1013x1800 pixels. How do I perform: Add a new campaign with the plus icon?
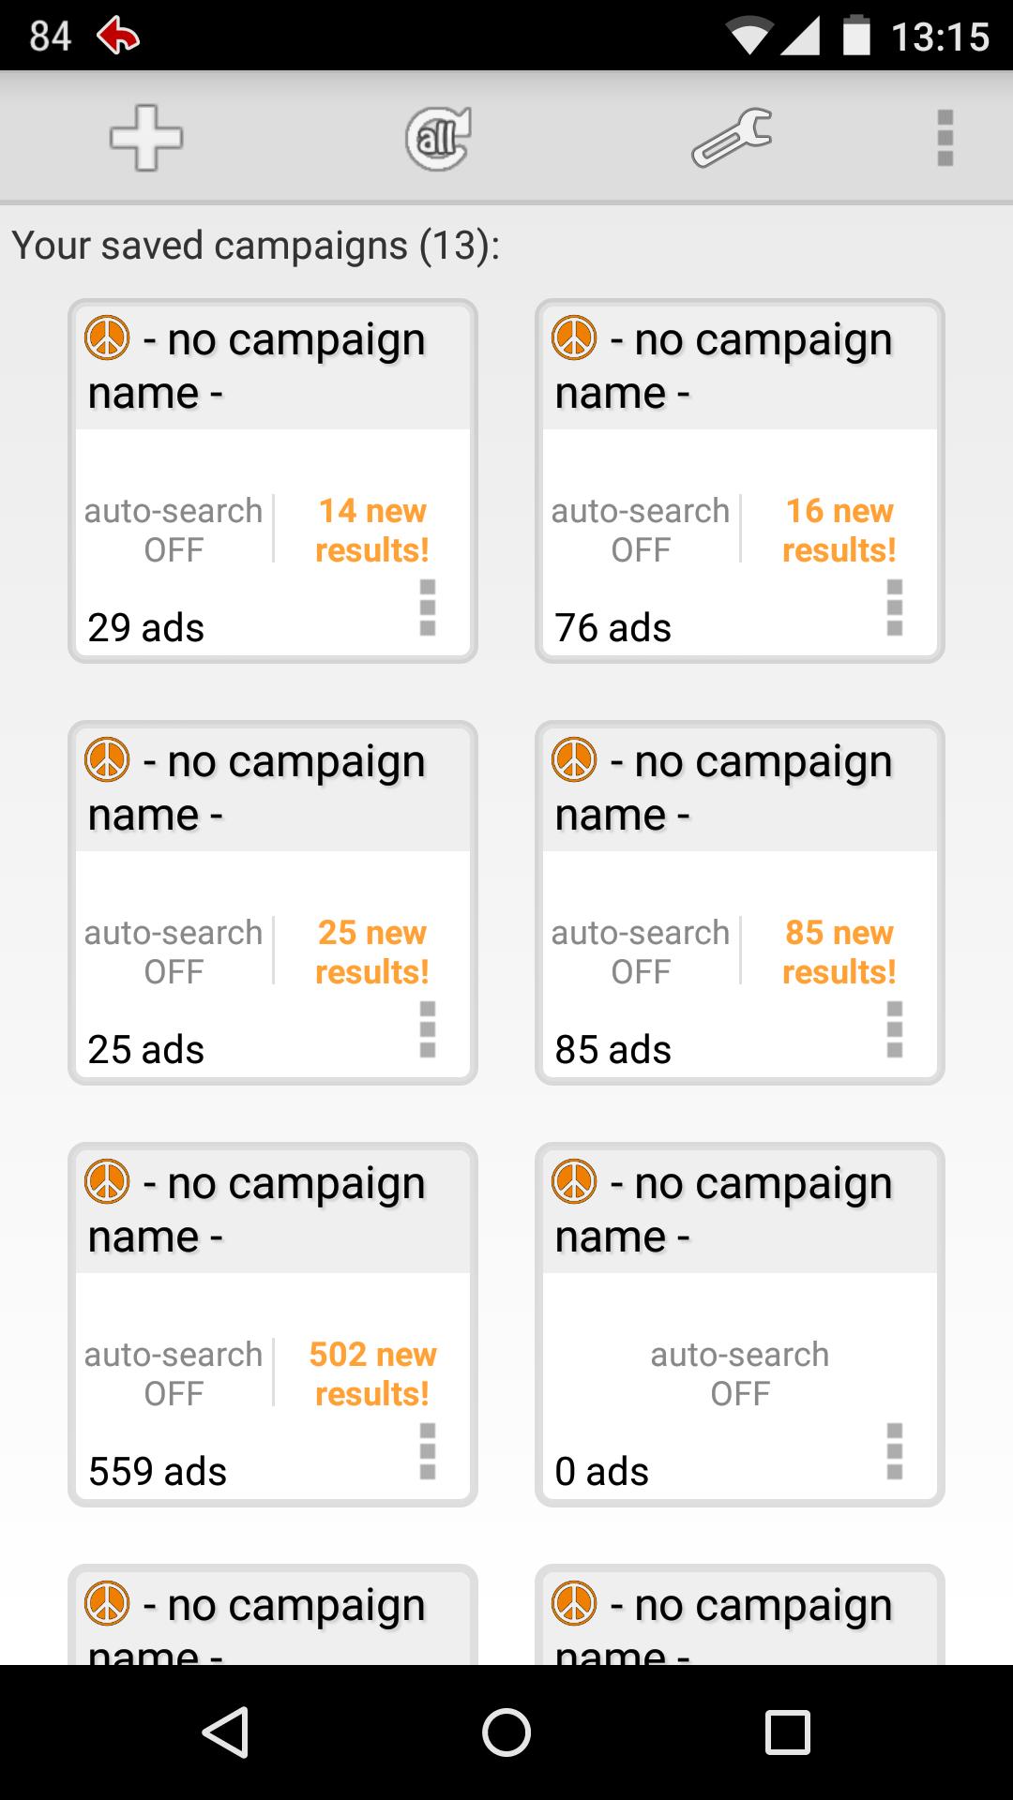click(x=147, y=138)
